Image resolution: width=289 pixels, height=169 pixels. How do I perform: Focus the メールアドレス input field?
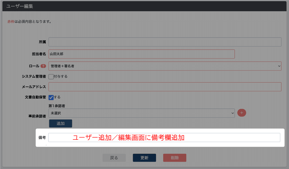(165, 87)
